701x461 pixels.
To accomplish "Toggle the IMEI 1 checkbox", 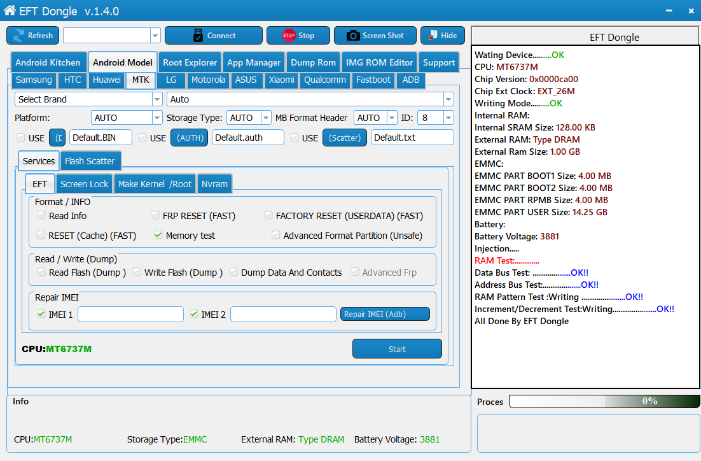I will [x=41, y=314].
